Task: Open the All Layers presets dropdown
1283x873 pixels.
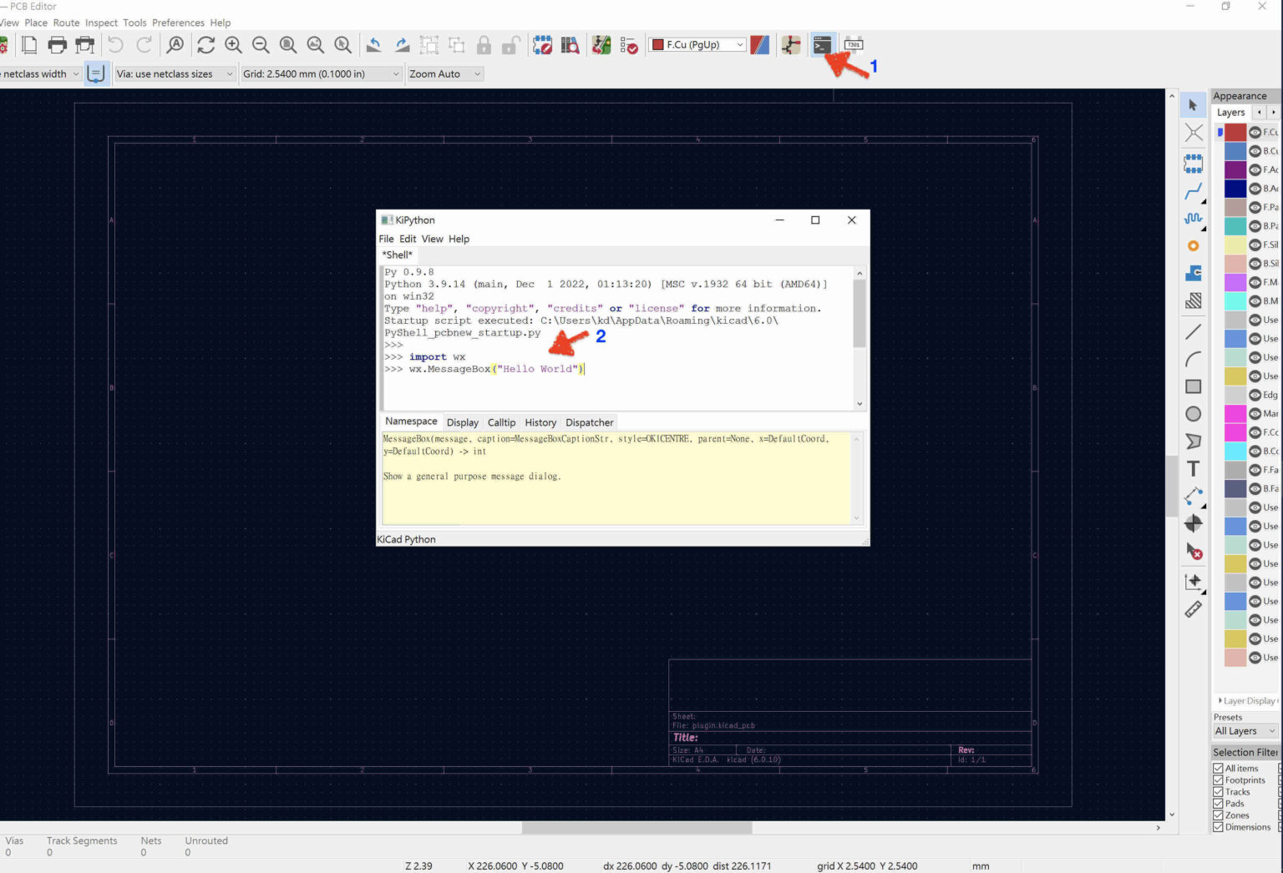Action: (x=1245, y=731)
